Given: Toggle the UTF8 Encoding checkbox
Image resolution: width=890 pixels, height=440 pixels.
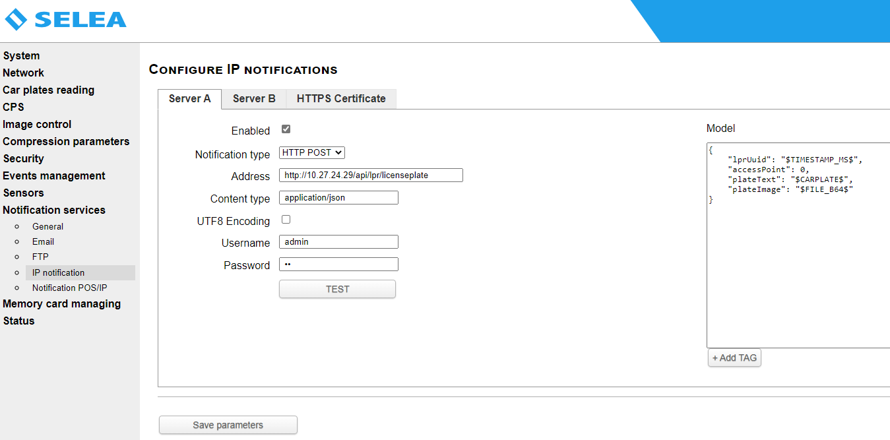Looking at the screenshot, I should [286, 220].
